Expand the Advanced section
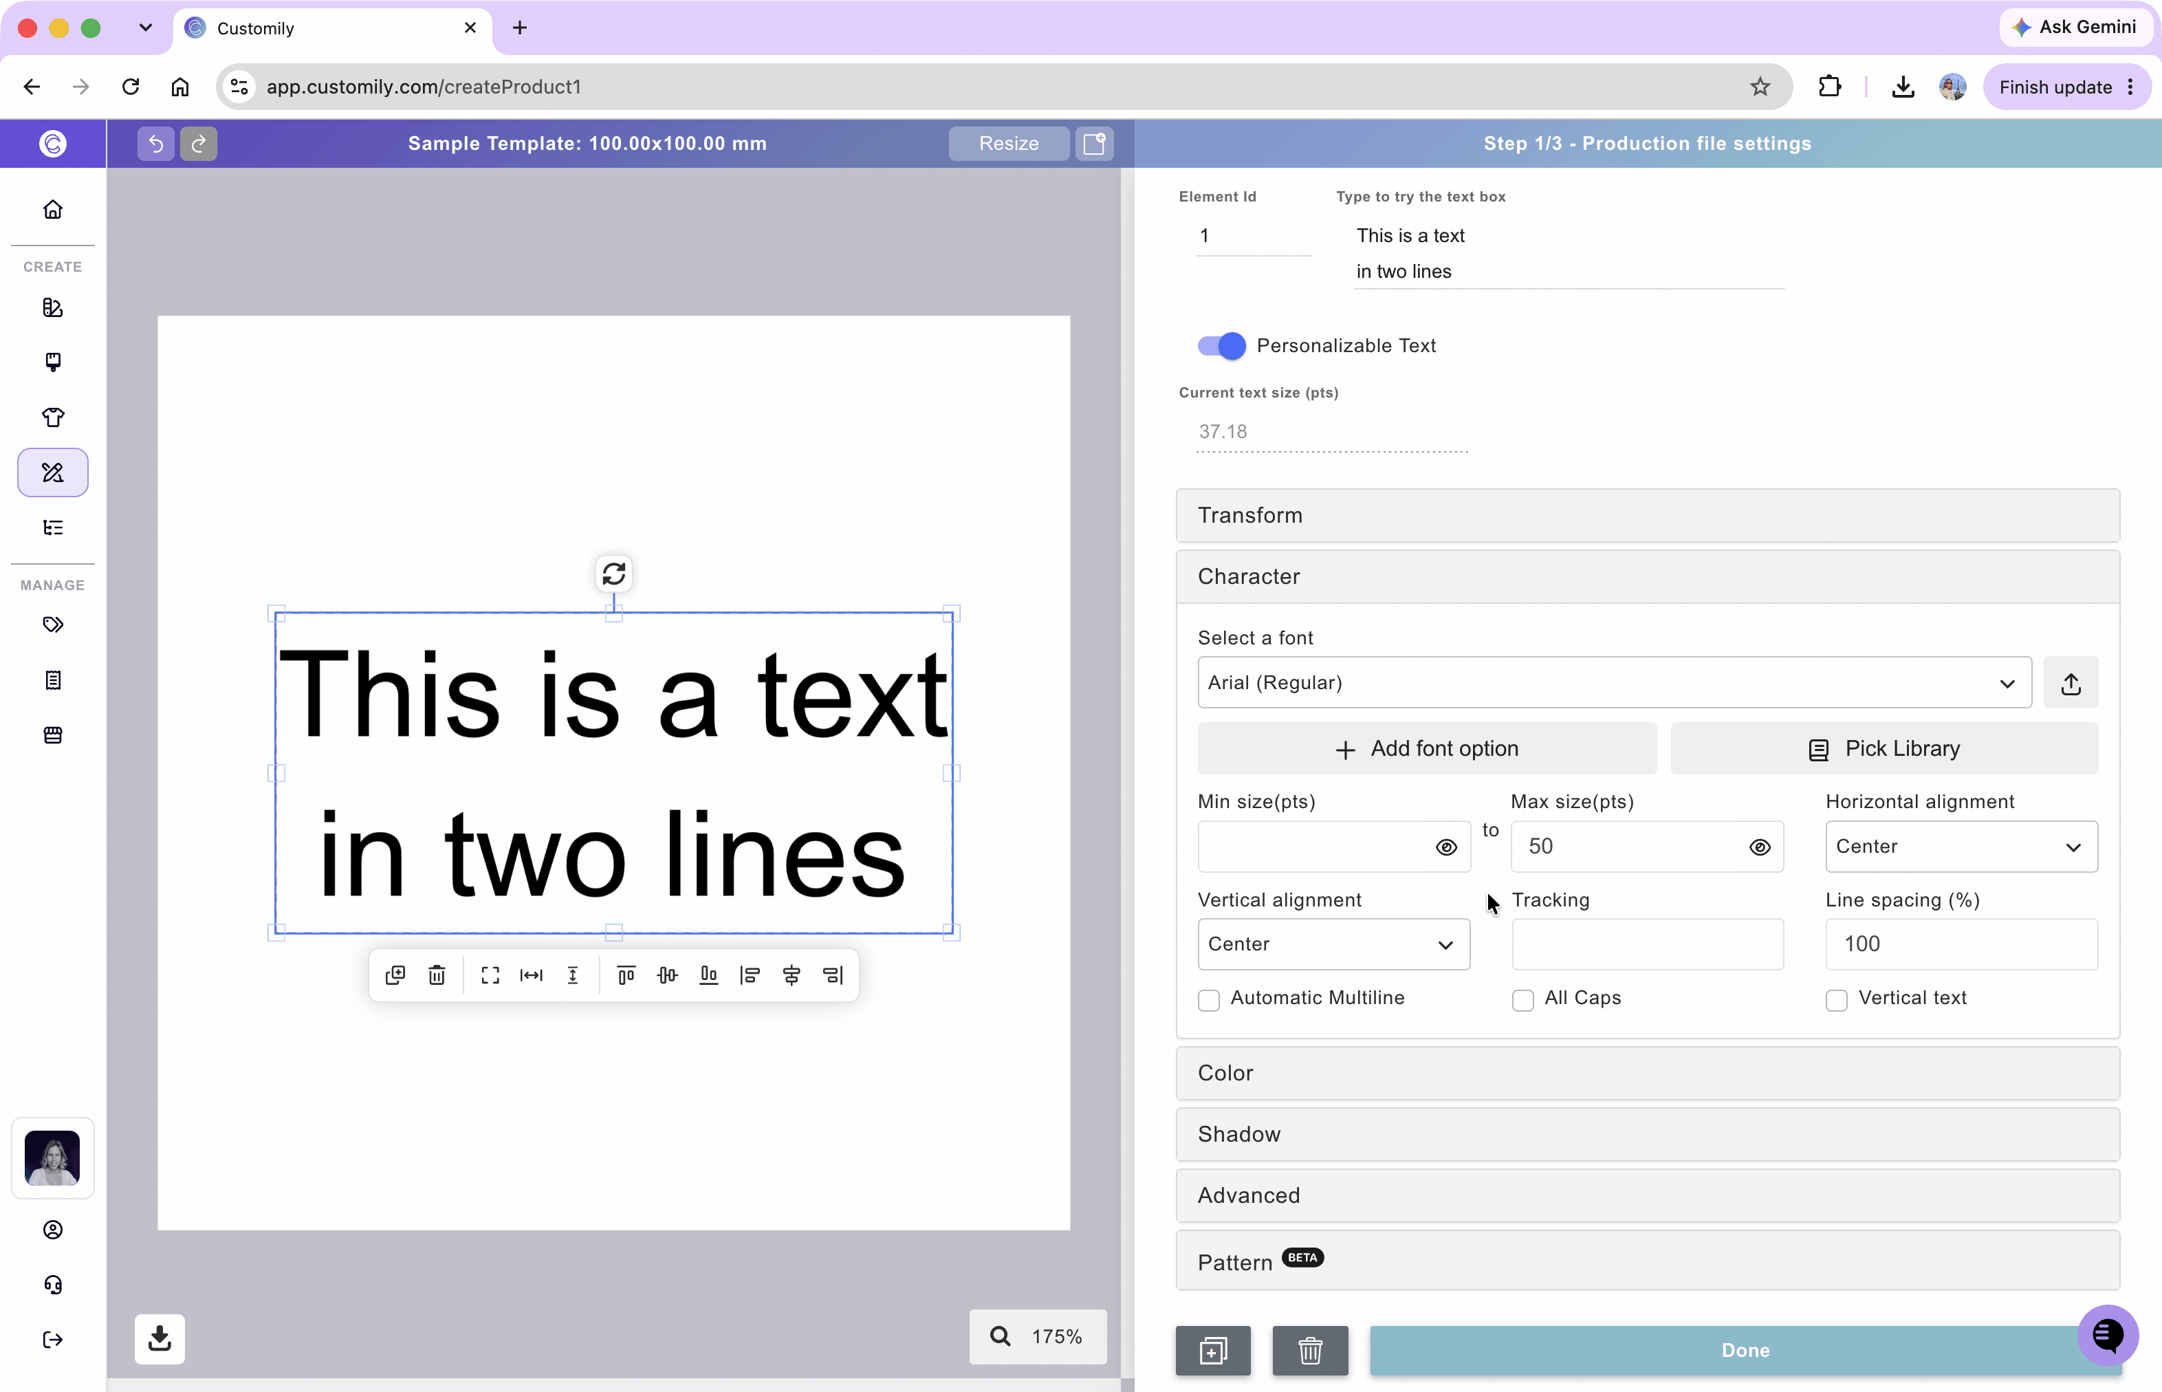The height and width of the screenshot is (1392, 2162). 1648,1196
